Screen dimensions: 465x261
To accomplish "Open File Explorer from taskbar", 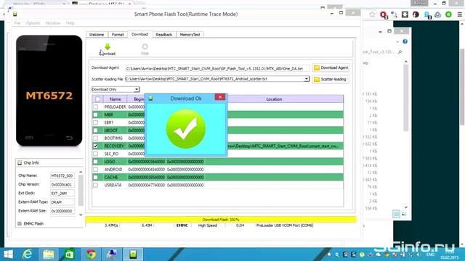I will click(49, 254).
